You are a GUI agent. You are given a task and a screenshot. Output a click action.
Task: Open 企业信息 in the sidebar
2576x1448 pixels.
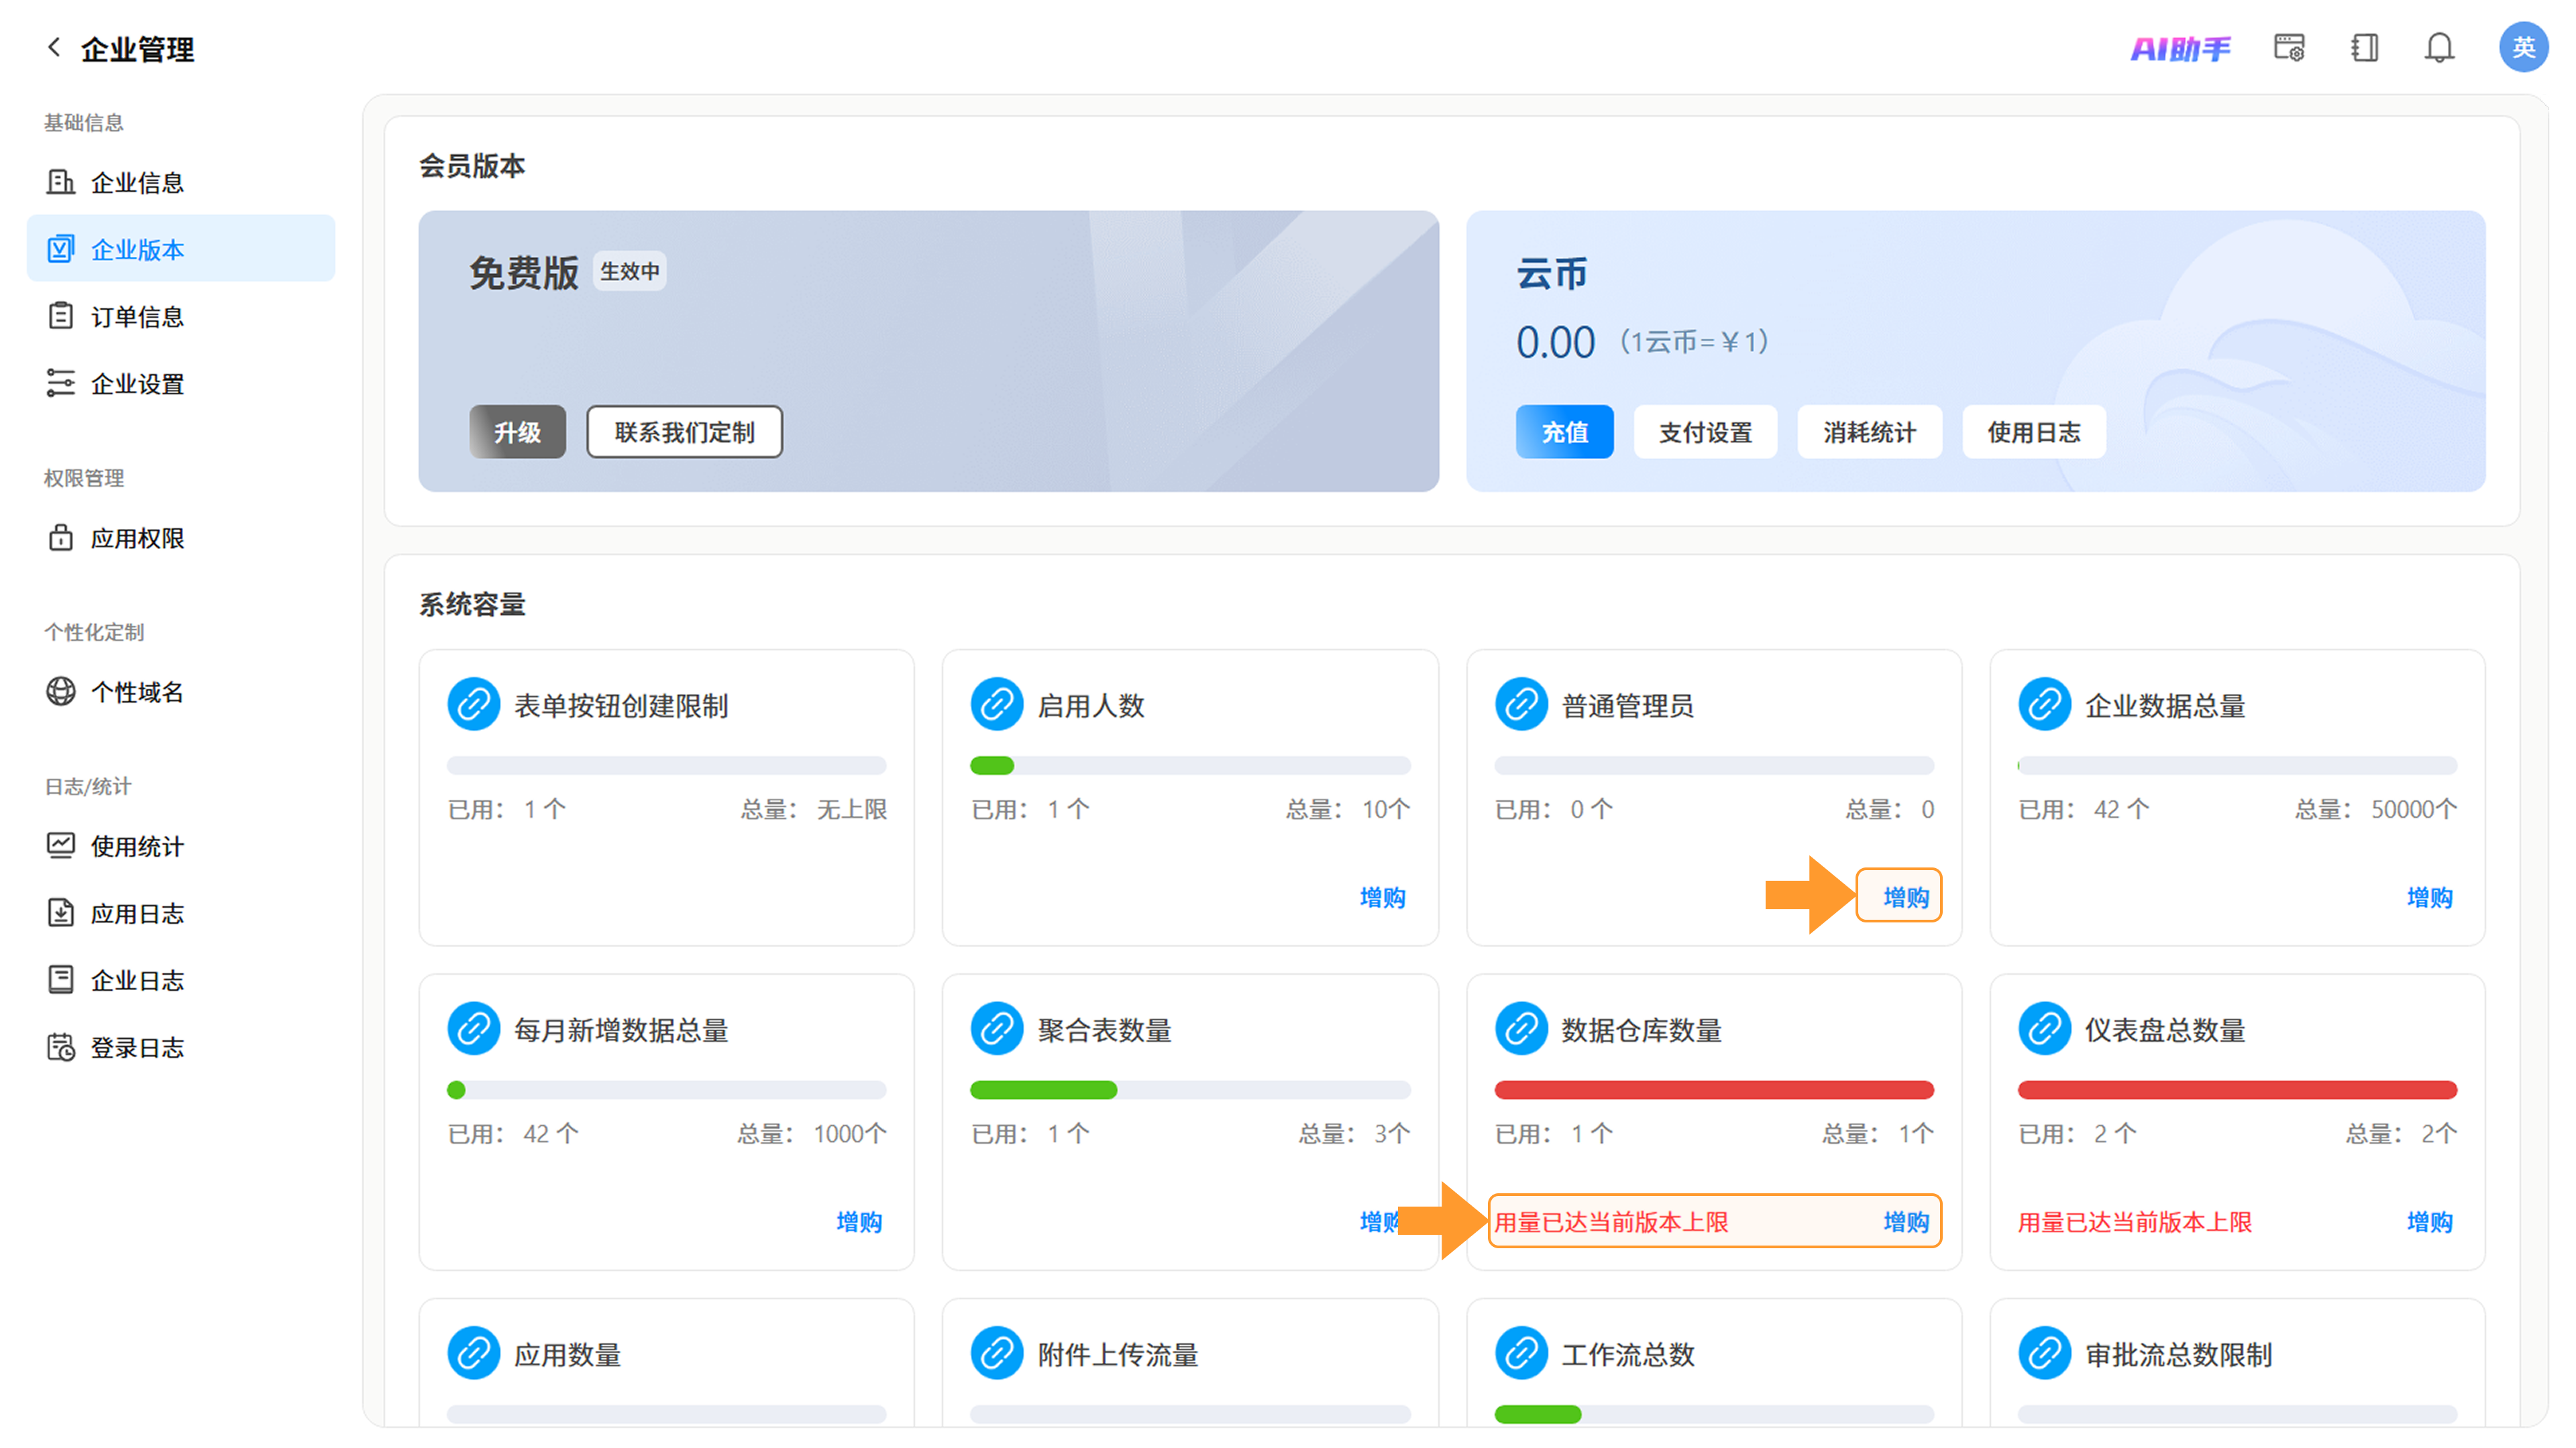point(181,182)
